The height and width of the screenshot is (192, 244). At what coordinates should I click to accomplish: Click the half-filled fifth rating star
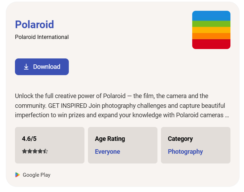point(46,151)
